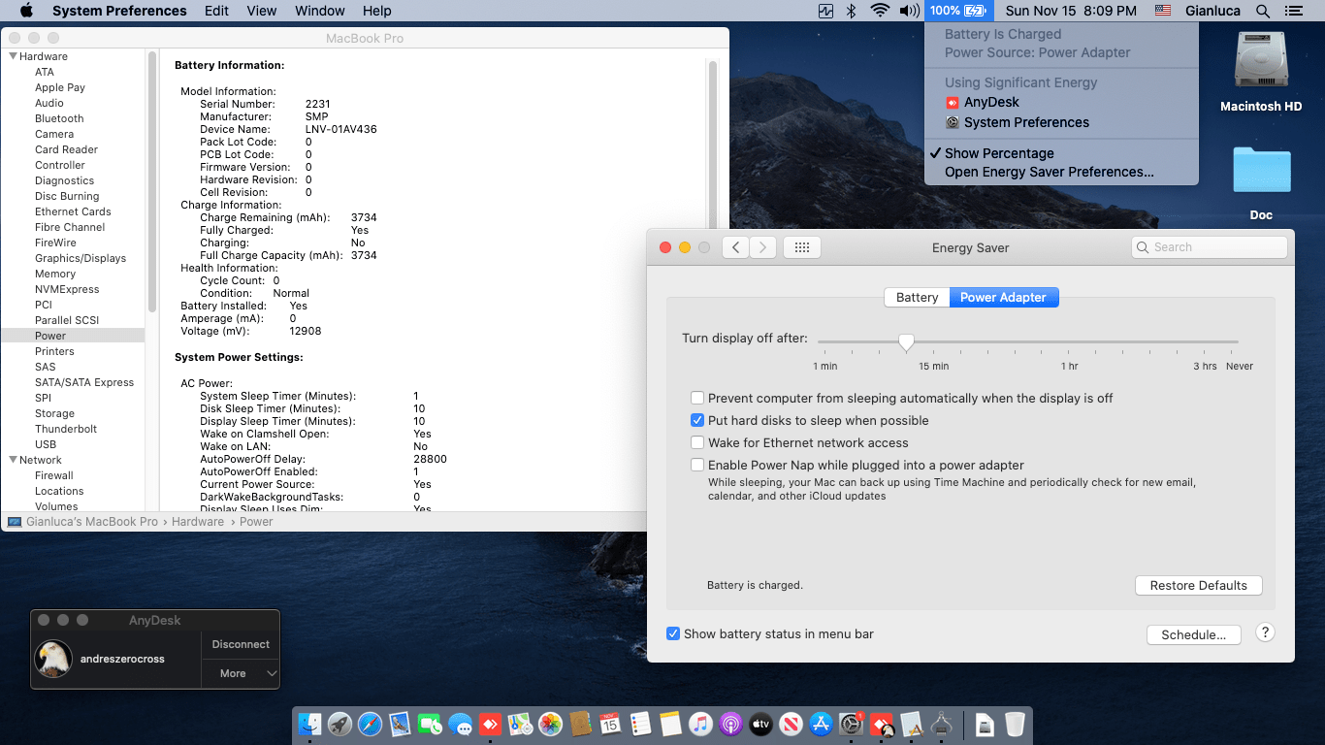Screen dimensions: 1325x745
Task: Collapse the Hardware tree section
Action: tap(14, 56)
